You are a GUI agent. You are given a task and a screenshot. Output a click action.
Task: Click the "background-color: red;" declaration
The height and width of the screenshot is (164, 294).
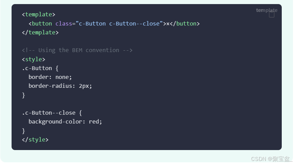(x=65, y=121)
